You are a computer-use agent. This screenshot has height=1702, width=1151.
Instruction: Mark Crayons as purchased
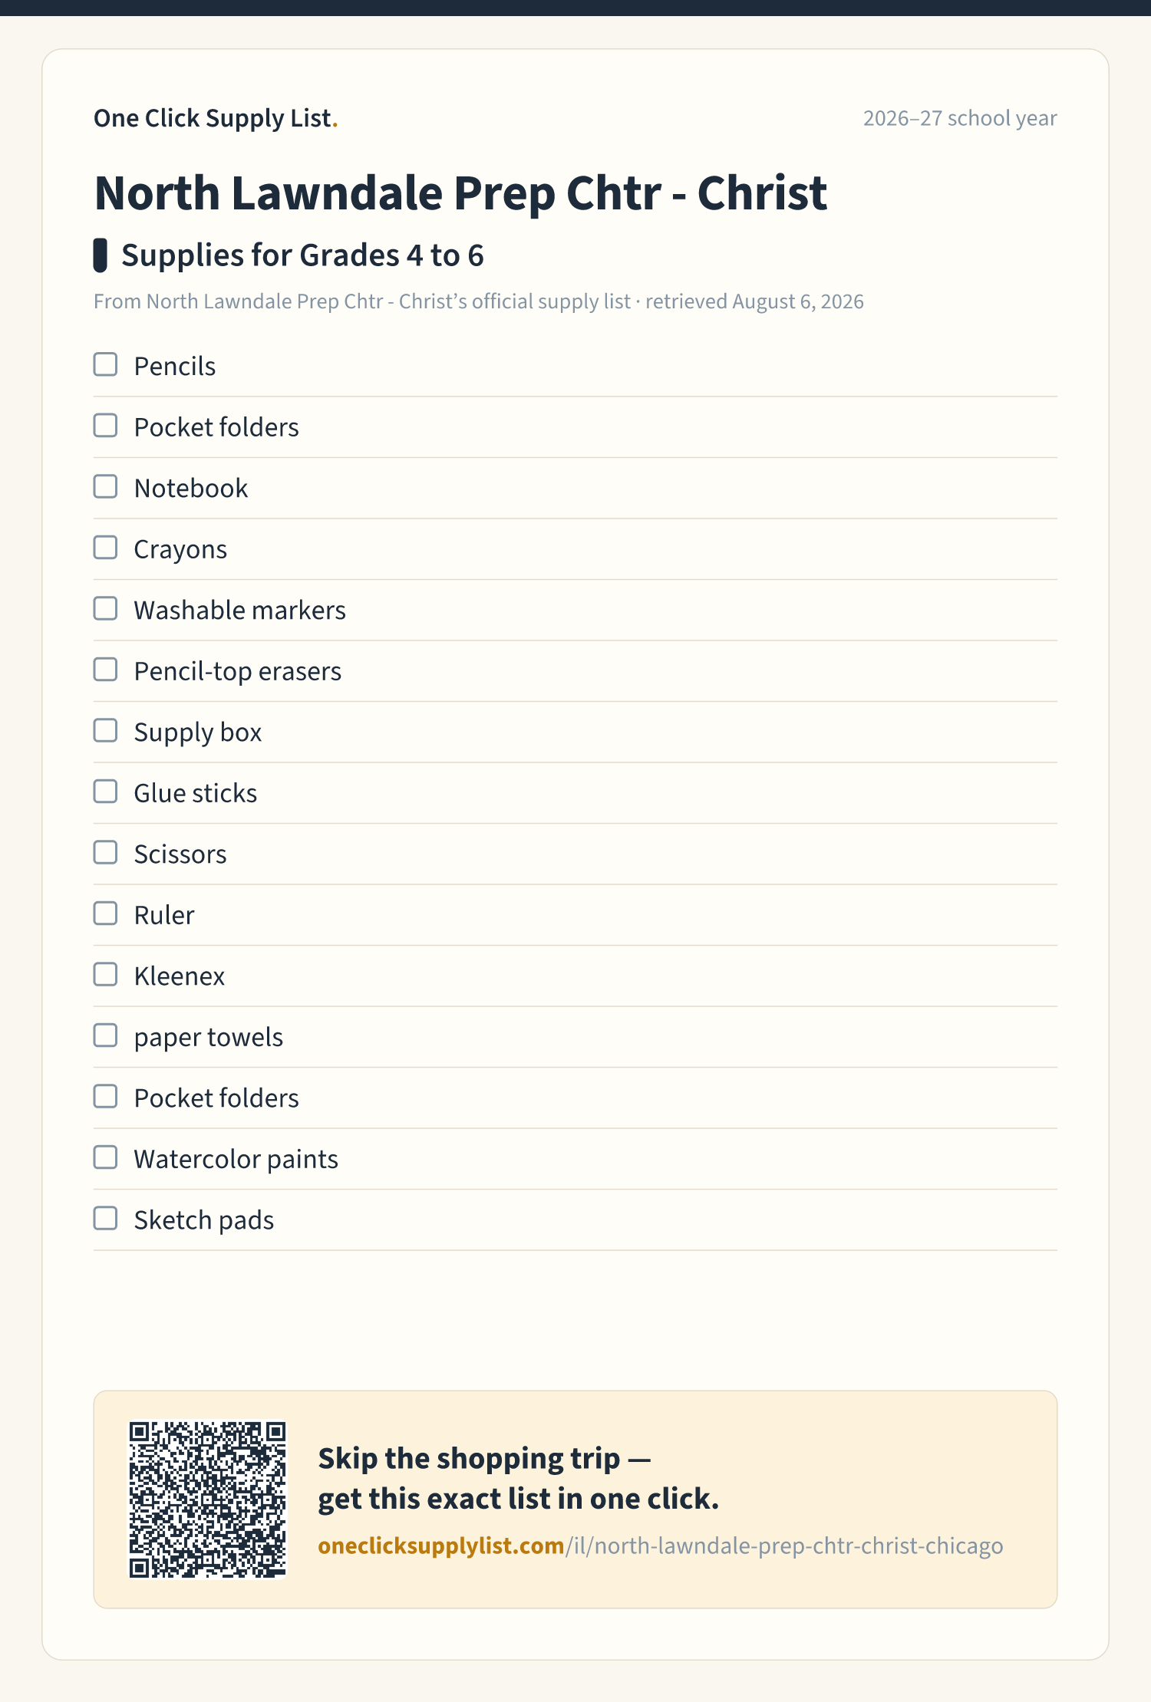click(x=105, y=548)
